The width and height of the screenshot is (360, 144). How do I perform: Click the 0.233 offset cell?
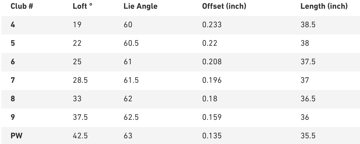212,25
